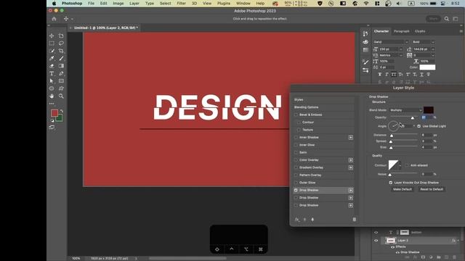Screen dimensions: 465x261
Task: Reset default foreground and background colors
Action: click(52, 121)
